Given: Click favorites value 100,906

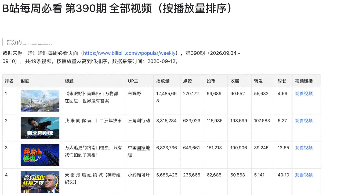Looking at the screenshot, I should [239, 148].
